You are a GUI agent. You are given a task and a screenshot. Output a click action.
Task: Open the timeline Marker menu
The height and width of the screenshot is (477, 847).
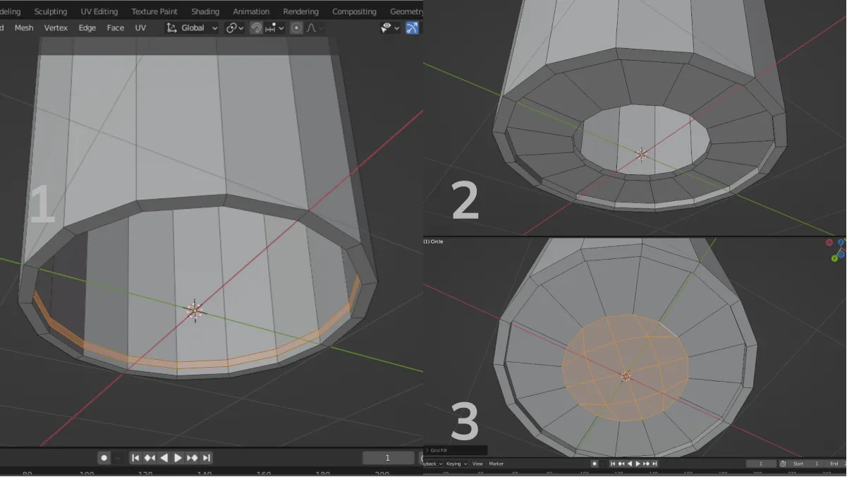click(496, 464)
